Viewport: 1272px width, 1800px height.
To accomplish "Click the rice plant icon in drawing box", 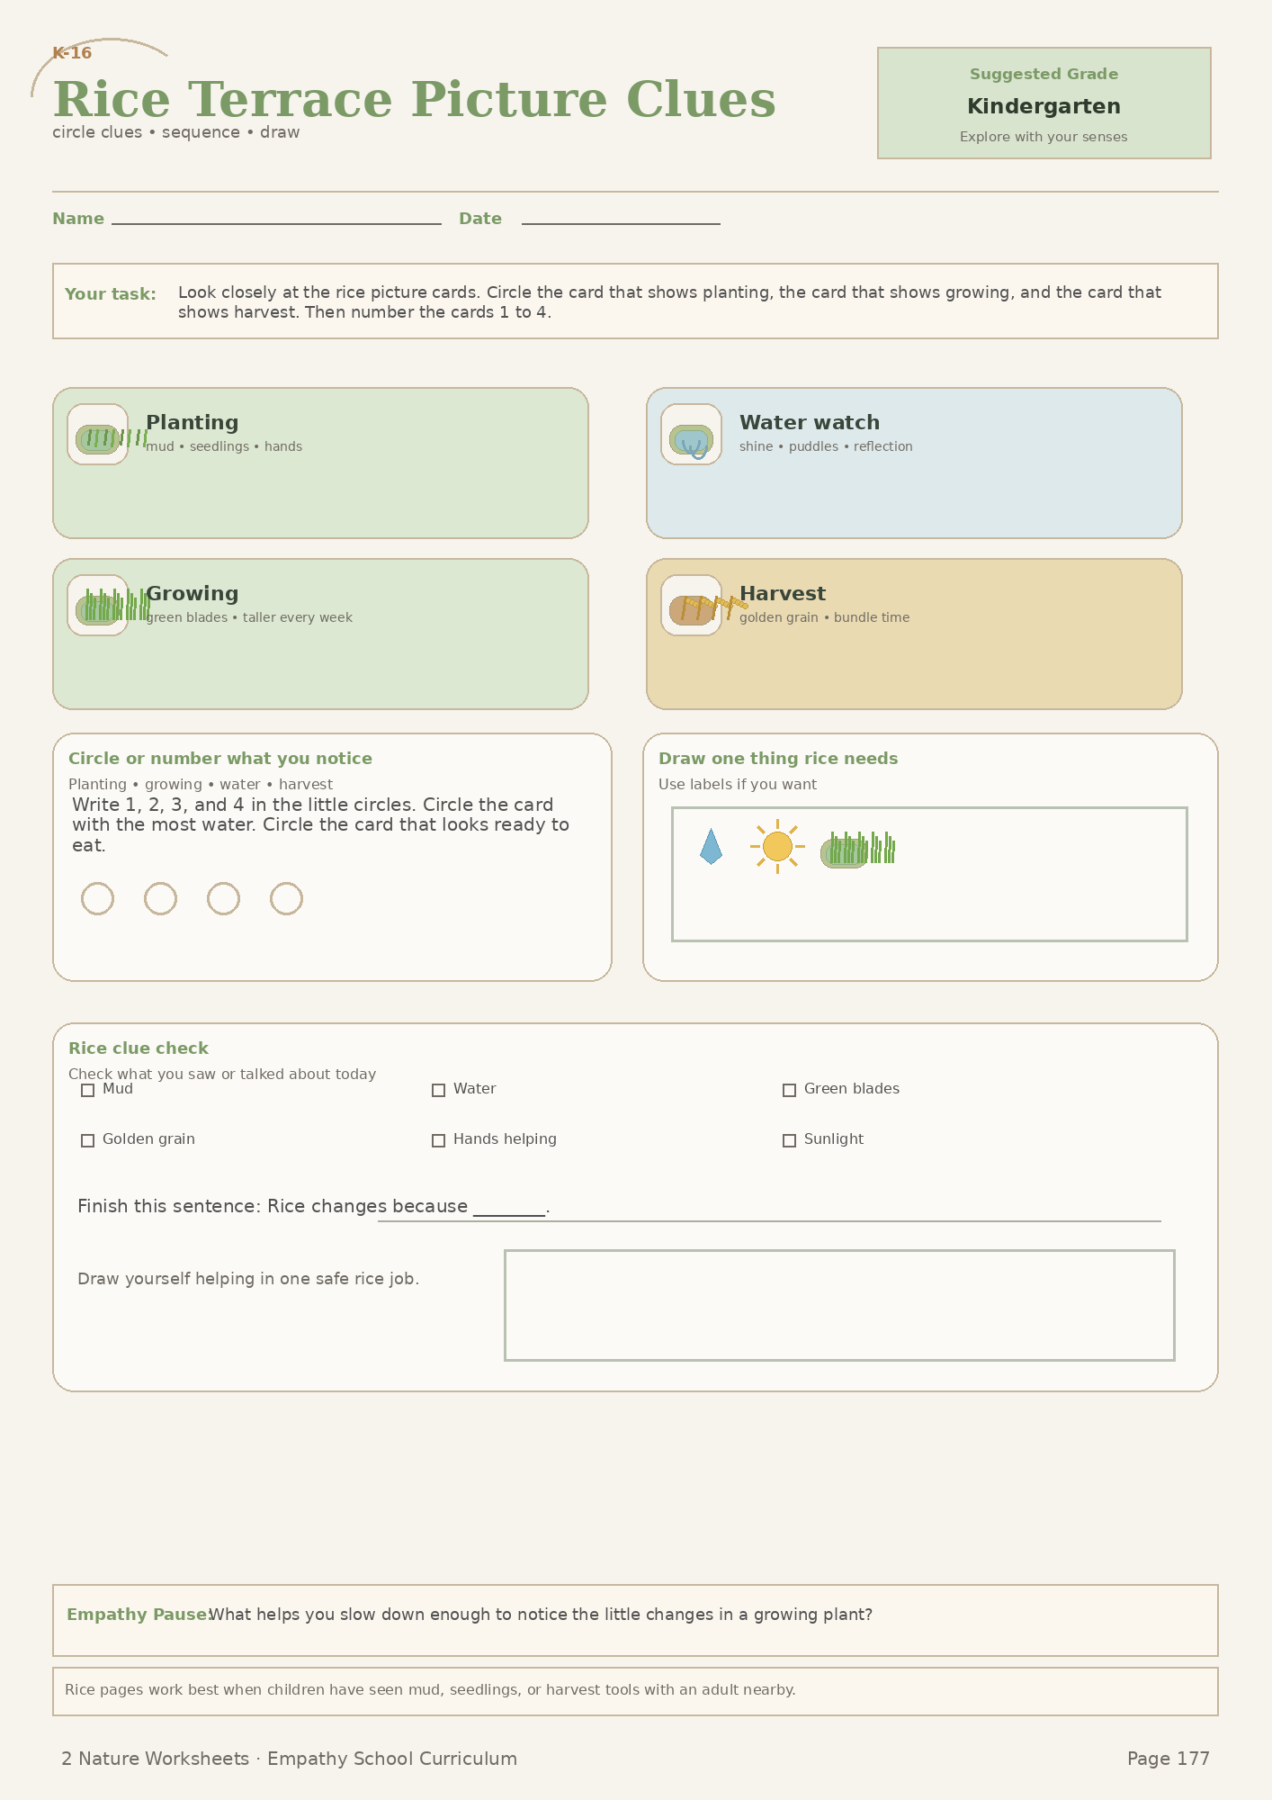I will point(857,849).
